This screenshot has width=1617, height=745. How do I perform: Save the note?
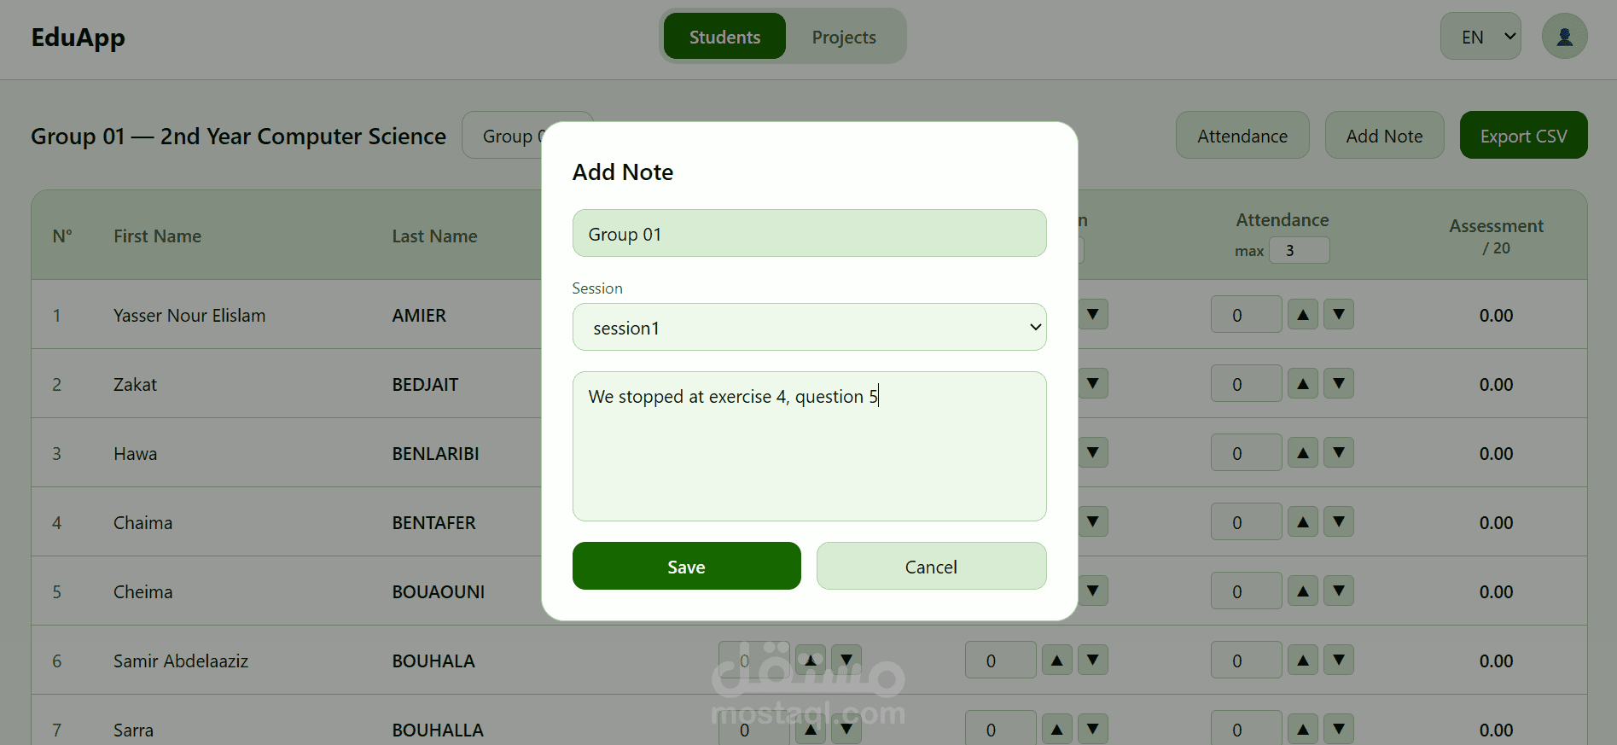686,567
